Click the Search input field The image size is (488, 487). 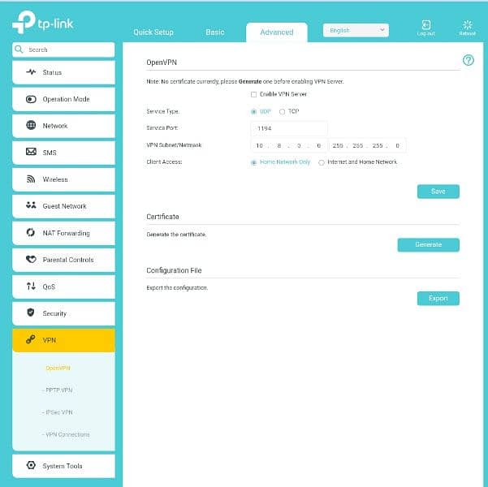point(63,50)
